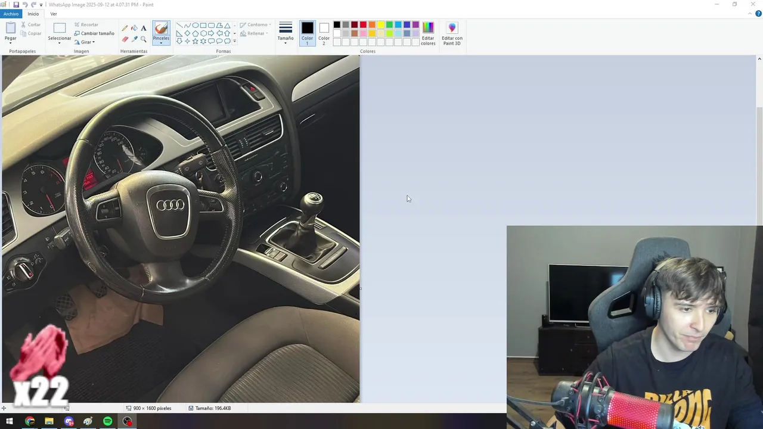The image size is (763, 429).
Task: Switch to the Inicio tab
Action: (x=33, y=14)
